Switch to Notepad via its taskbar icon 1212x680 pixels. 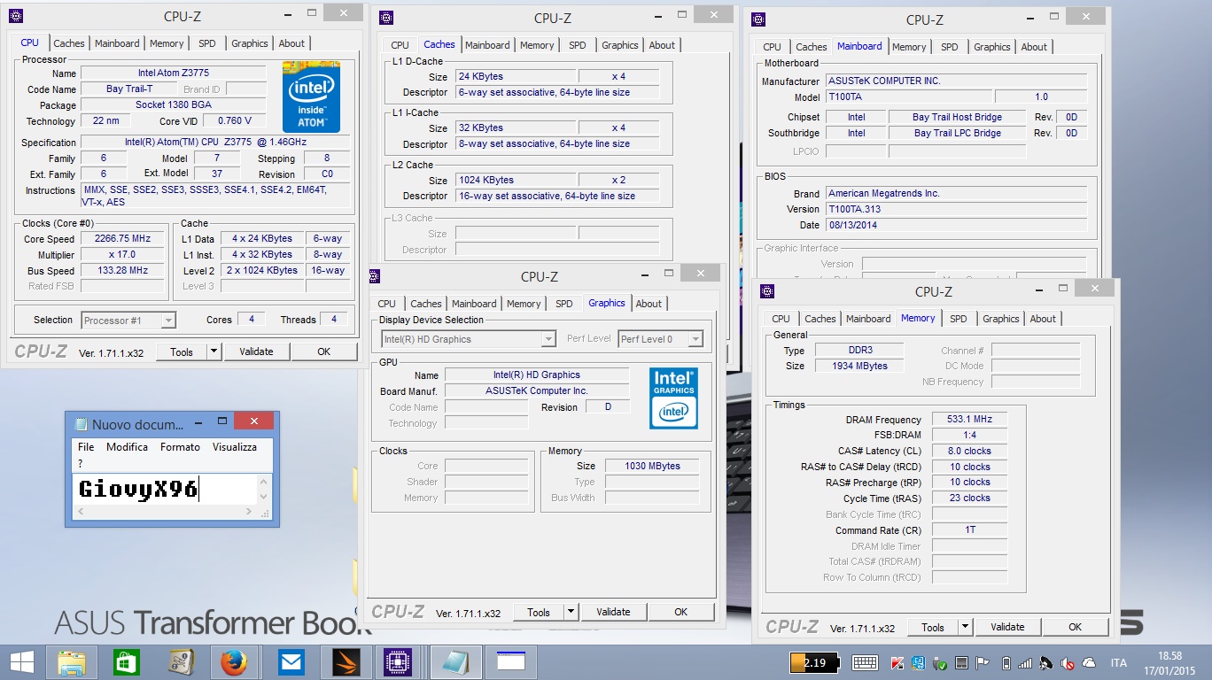(456, 662)
